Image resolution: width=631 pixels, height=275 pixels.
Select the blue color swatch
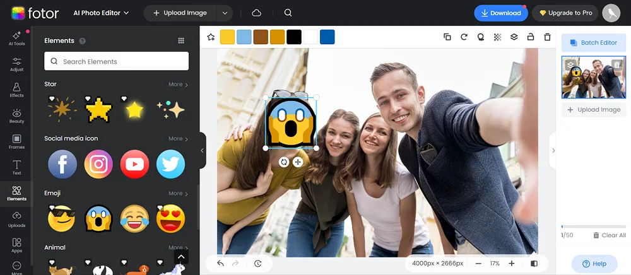pos(327,37)
